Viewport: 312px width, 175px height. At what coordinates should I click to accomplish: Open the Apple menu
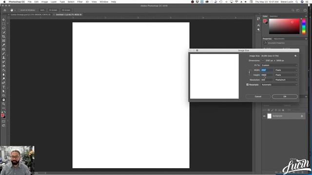pyautogui.click(x=4, y=2)
